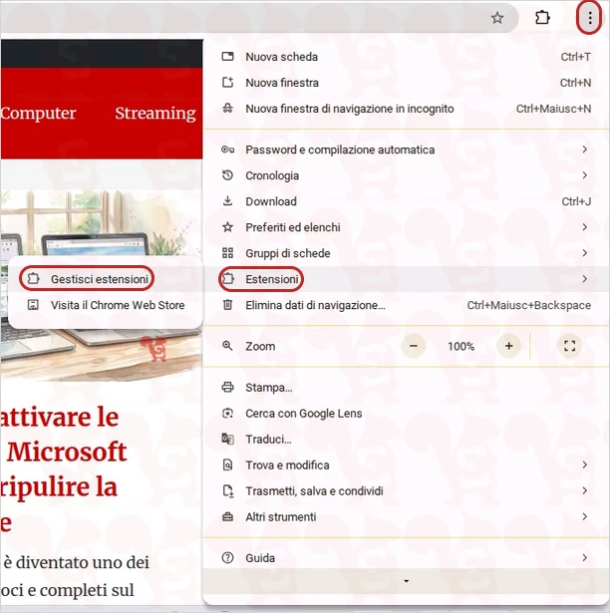Open the Download menu entry
The image size is (610, 613).
[406, 201]
